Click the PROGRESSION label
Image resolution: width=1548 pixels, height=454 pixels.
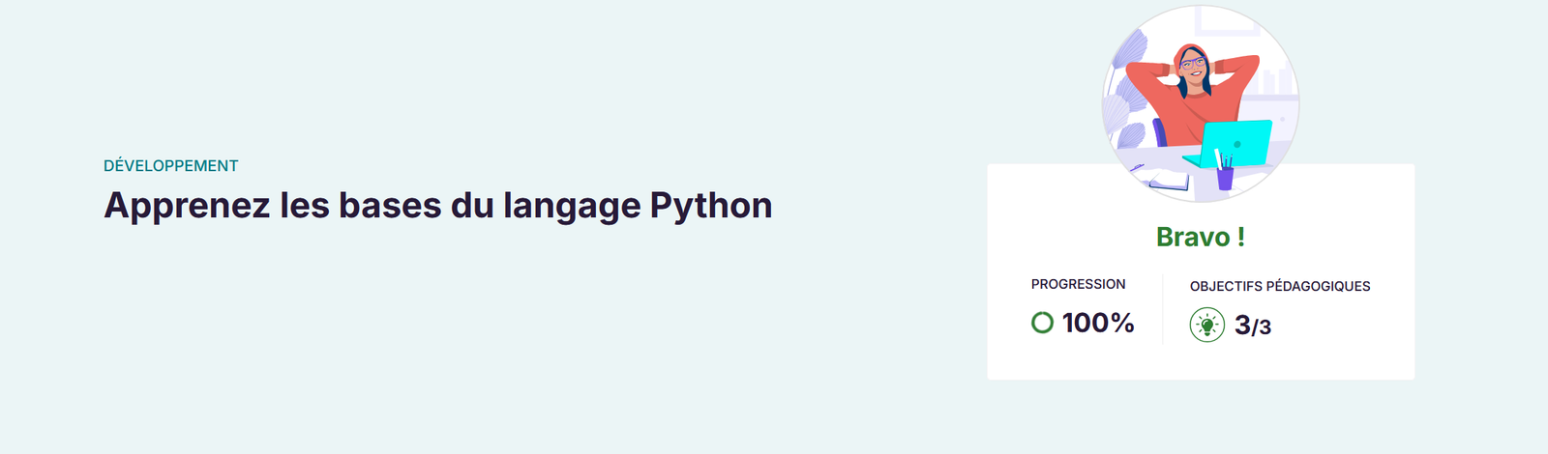[1078, 284]
